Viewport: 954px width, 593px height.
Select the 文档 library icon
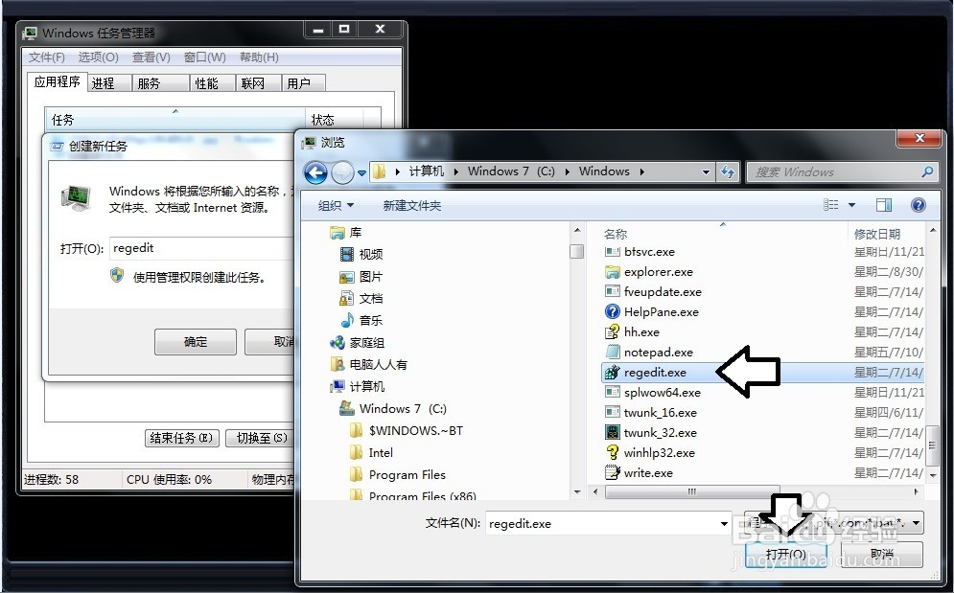(347, 299)
